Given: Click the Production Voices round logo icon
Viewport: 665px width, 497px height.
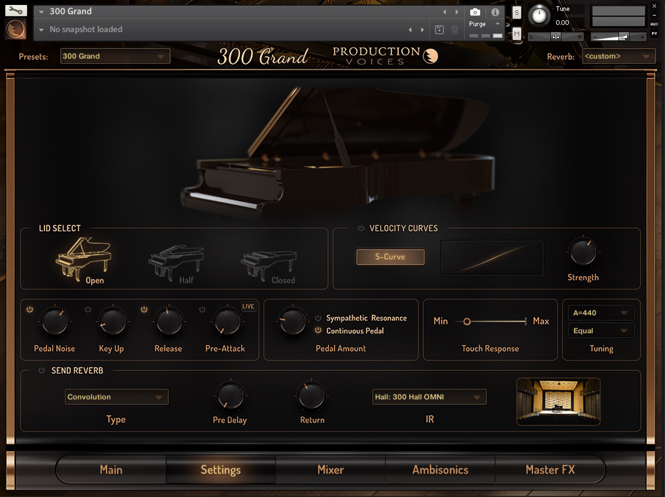Looking at the screenshot, I should click(16, 29).
